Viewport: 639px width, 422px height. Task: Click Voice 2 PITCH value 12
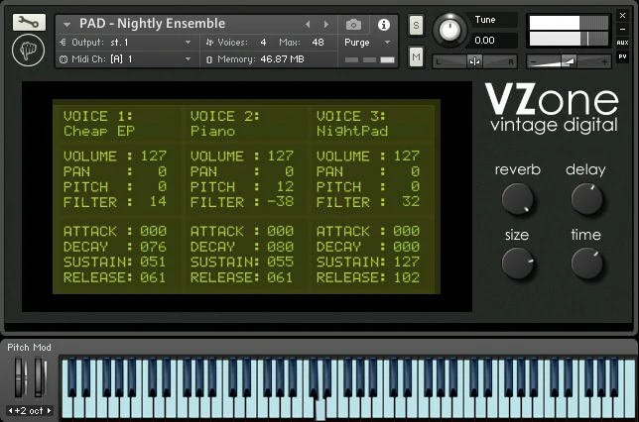click(285, 186)
